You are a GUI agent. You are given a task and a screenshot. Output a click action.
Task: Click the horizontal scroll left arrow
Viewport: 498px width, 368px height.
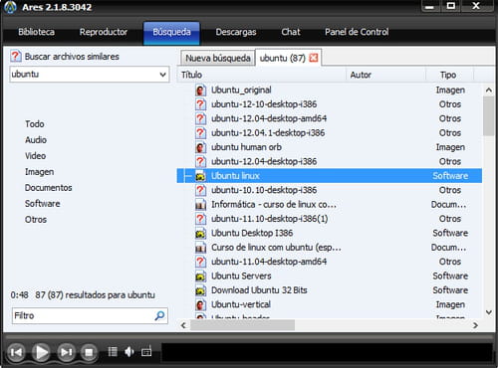coord(183,325)
